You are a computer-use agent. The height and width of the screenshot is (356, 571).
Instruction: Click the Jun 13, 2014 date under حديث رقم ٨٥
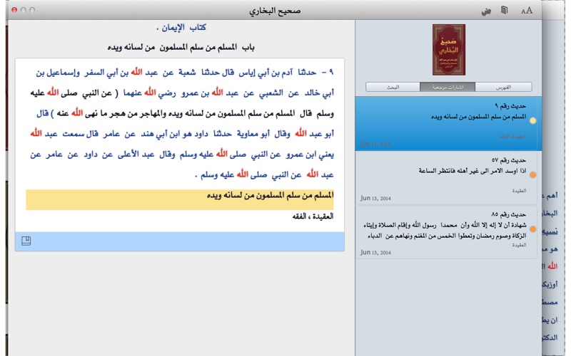375,253
